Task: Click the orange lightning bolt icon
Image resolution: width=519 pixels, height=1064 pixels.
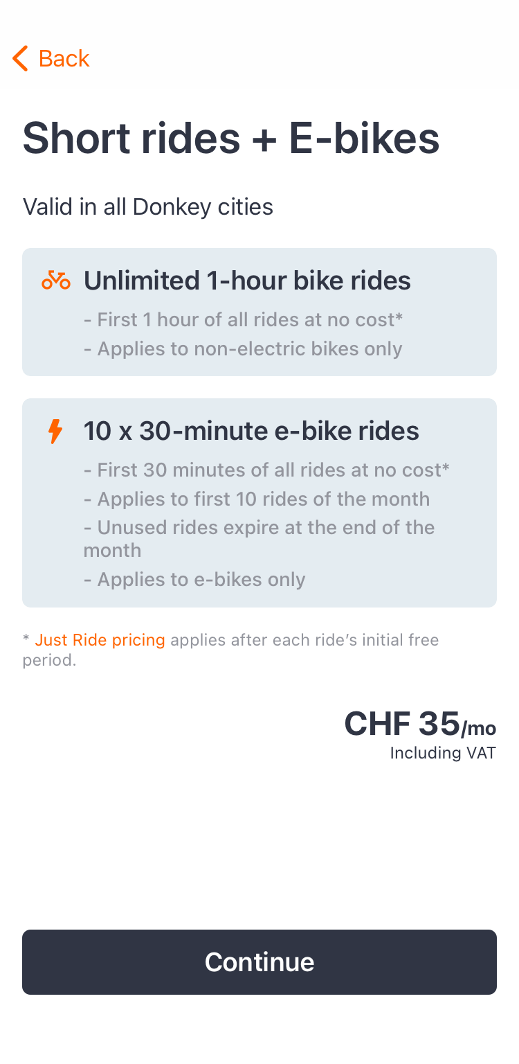Action: click(x=55, y=432)
